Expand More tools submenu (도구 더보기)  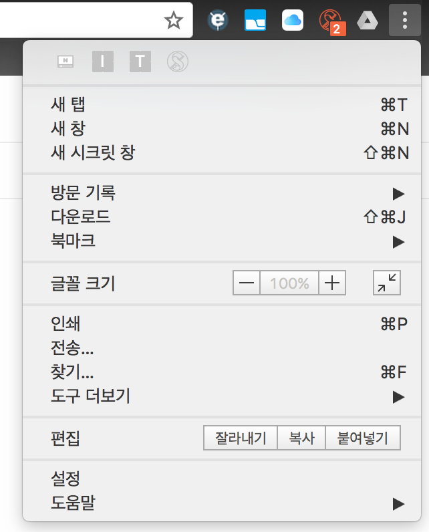coord(222,396)
